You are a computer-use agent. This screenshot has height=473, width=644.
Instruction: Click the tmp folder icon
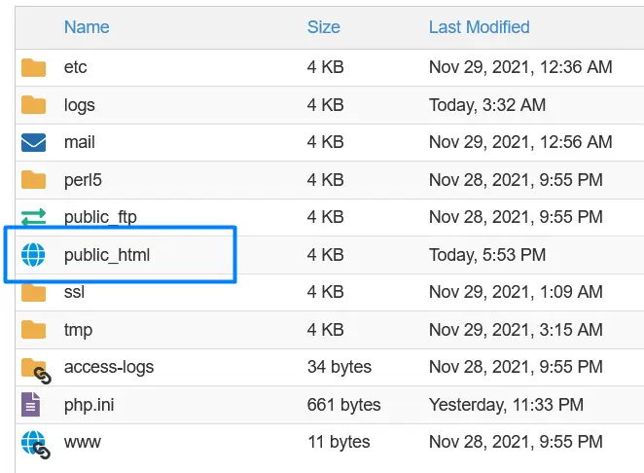[34, 330]
